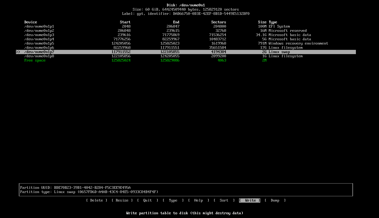Click the end sector value 125825023
This screenshot has height=218, width=379.
[170, 43]
